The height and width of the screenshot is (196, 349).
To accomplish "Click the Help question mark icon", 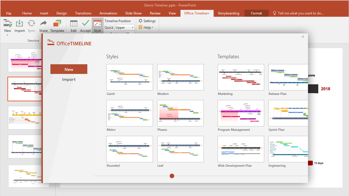I will tap(140, 27).
